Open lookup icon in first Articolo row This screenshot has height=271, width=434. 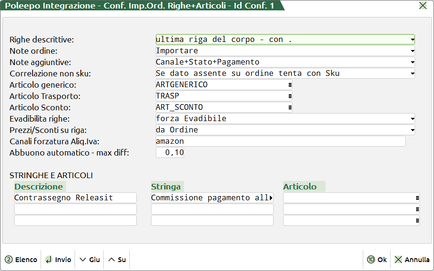(x=417, y=198)
